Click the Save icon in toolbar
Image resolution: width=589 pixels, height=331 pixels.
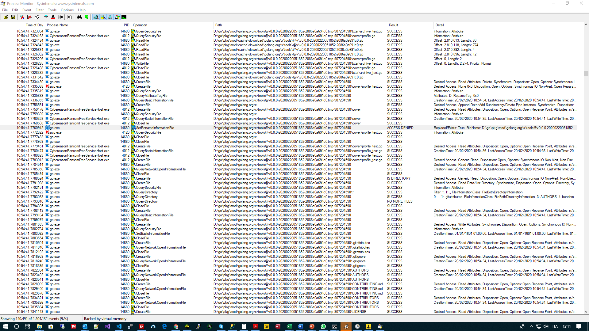click(13, 17)
